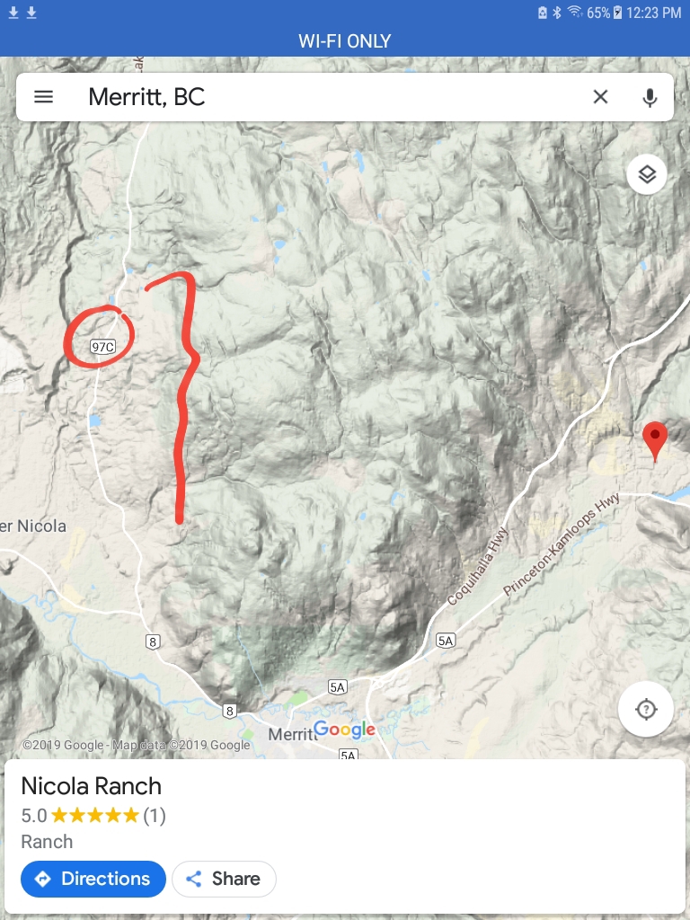
Task: Share the Nicola Ranch place
Action: (x=224, y=879)
